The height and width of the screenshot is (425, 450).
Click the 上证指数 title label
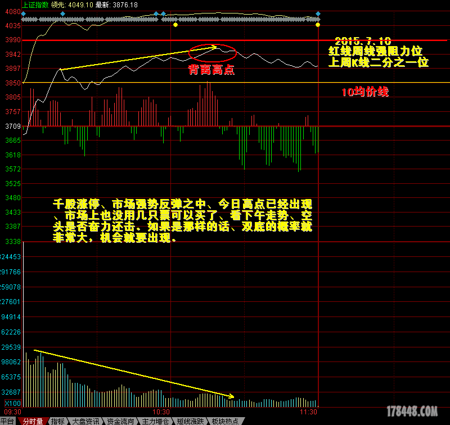tap(35, 5)
